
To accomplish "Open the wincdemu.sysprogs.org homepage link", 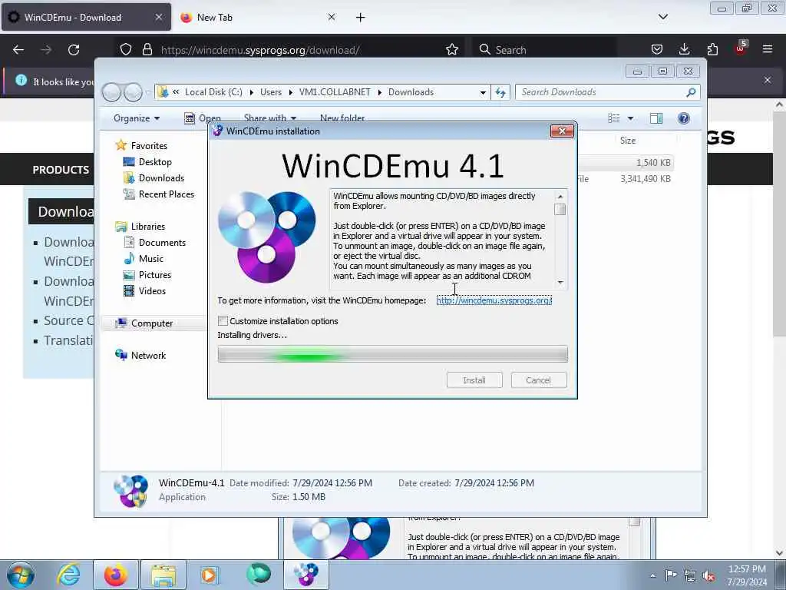I will (494, 300).
